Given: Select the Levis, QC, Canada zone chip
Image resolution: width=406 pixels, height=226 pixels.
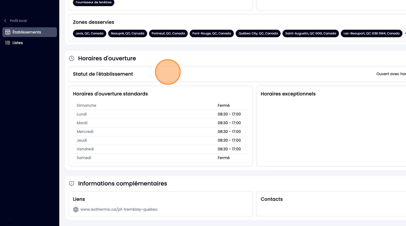Looking at the screenshot, I should [x=89, y=33].
